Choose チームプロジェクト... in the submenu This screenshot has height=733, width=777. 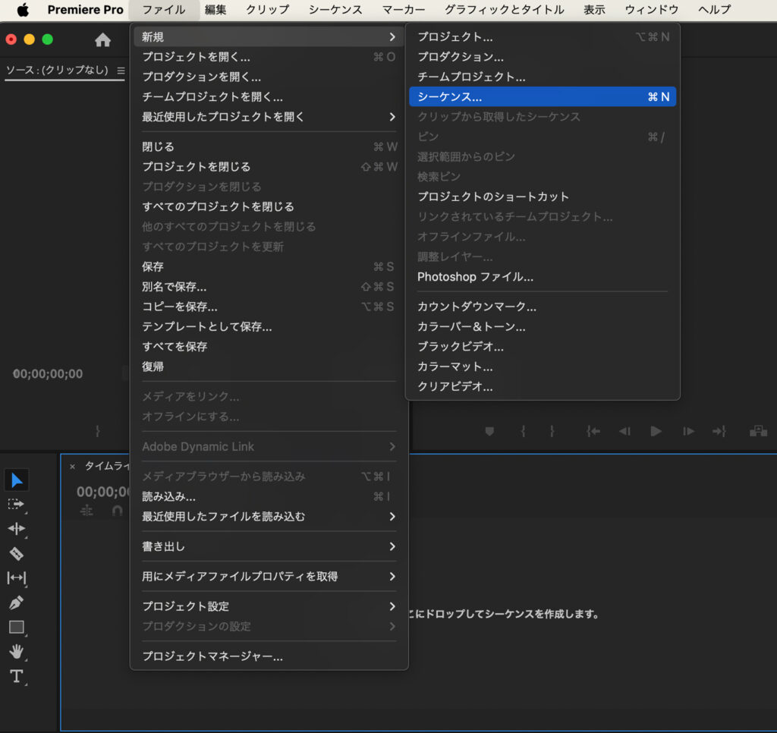(x=543, y=77)
